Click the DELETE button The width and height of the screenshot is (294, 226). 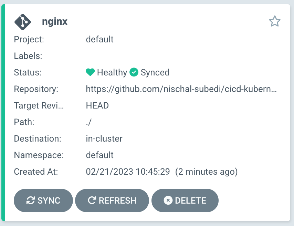click(185, 200)
